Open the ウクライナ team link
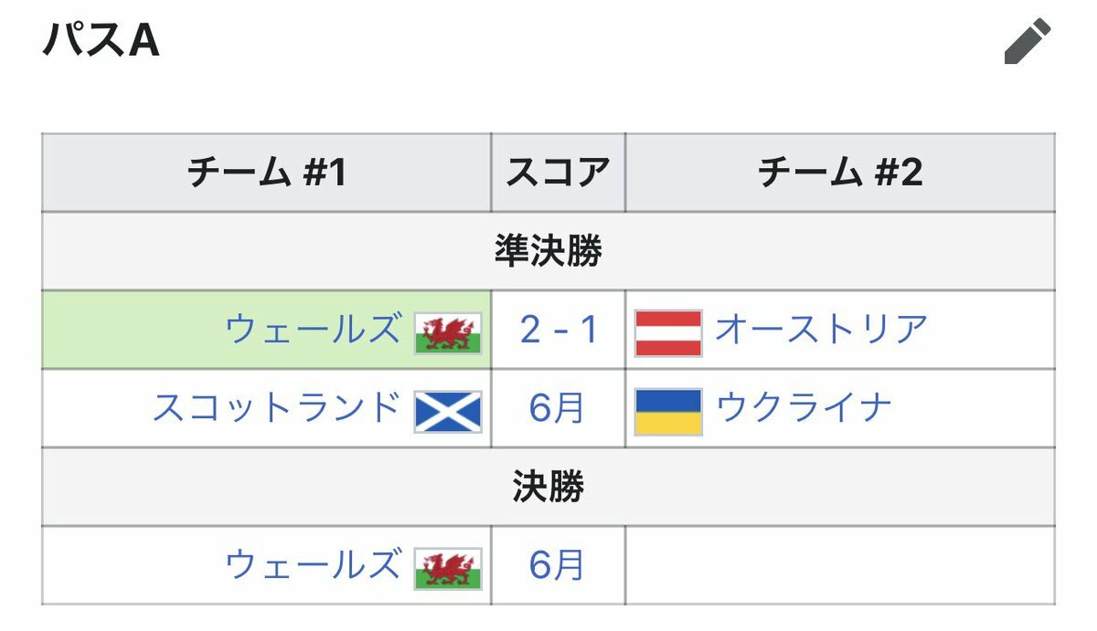The image size is (1097, 631). coord(803,408)
